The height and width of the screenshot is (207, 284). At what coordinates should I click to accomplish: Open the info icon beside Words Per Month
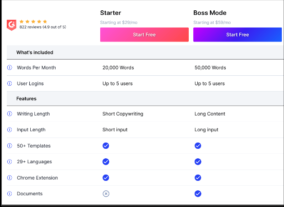tap(9, 68)
